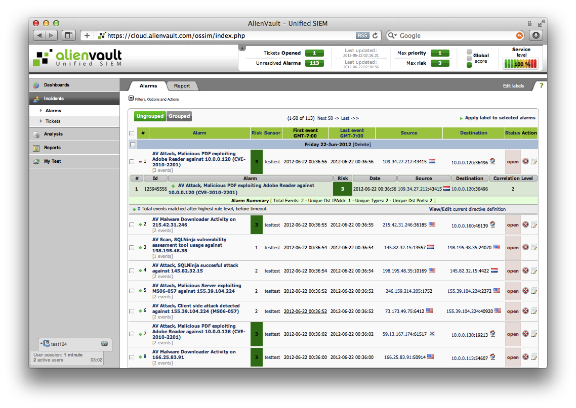Screen dimensions: 576x408
Task: Select the Ungrouped alarm view
Action: (x=150, y=116)
